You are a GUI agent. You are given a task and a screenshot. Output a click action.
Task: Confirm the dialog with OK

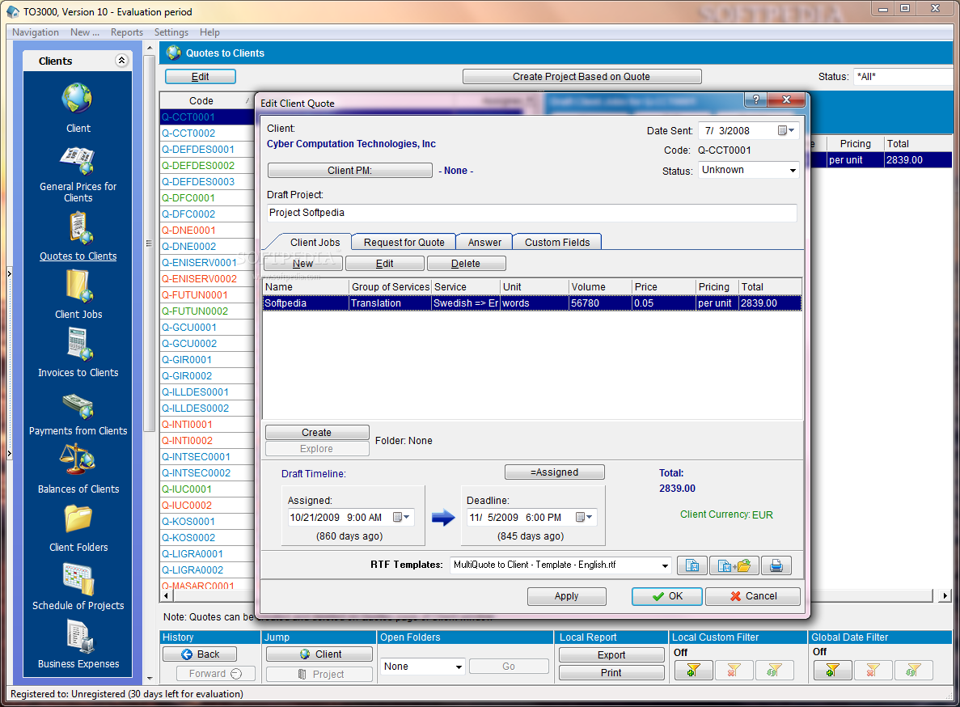pos(666,596)
